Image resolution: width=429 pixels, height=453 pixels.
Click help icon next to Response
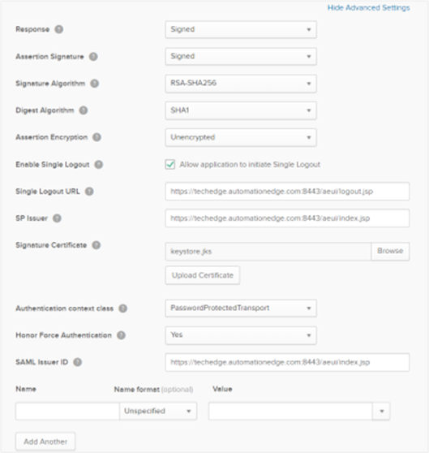coord(59,29)
